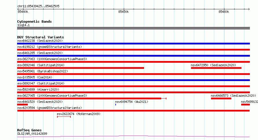Open esv3627063 (1000GenomesConsortiumPhase3) label
The image size is (258, 140).
click(52, 59)
